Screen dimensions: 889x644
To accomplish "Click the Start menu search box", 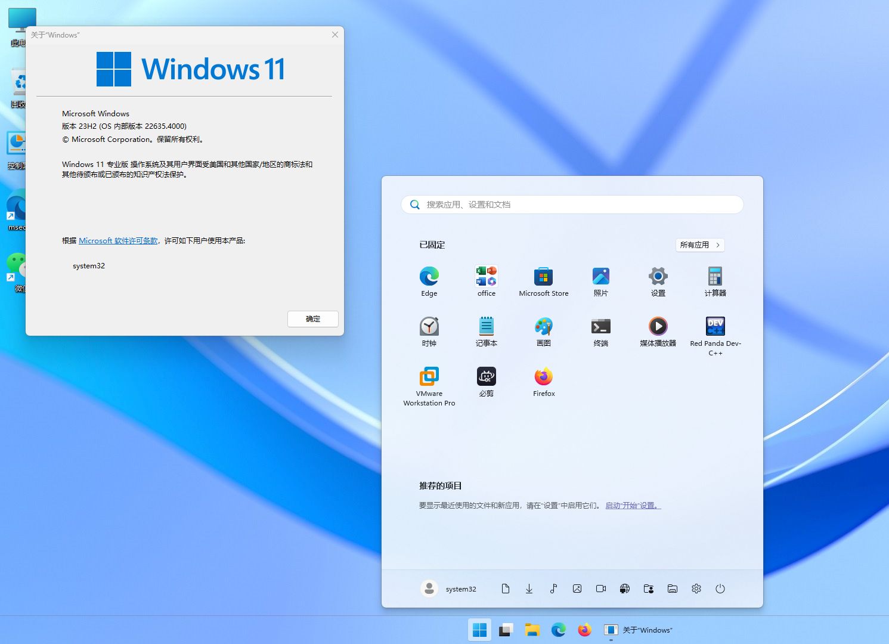I will pyautogui.click(x=572, y=205).
